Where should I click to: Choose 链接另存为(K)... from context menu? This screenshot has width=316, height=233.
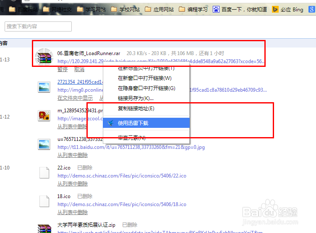coord(146,98)
